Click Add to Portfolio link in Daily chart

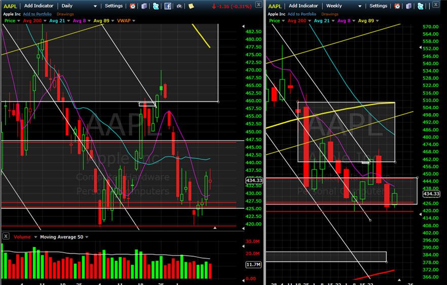pyautogui.click(x=38, y=14)
